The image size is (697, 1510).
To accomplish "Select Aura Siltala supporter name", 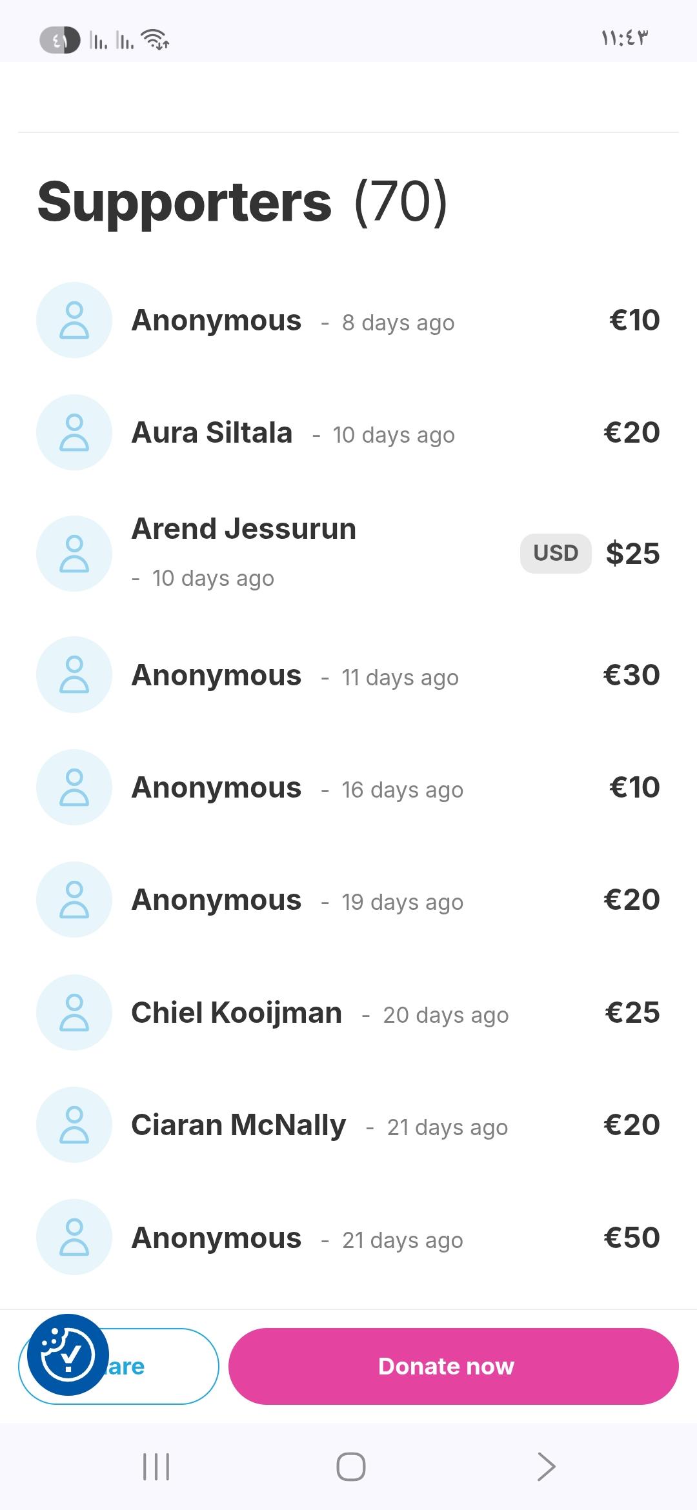I will pos(212,432).
